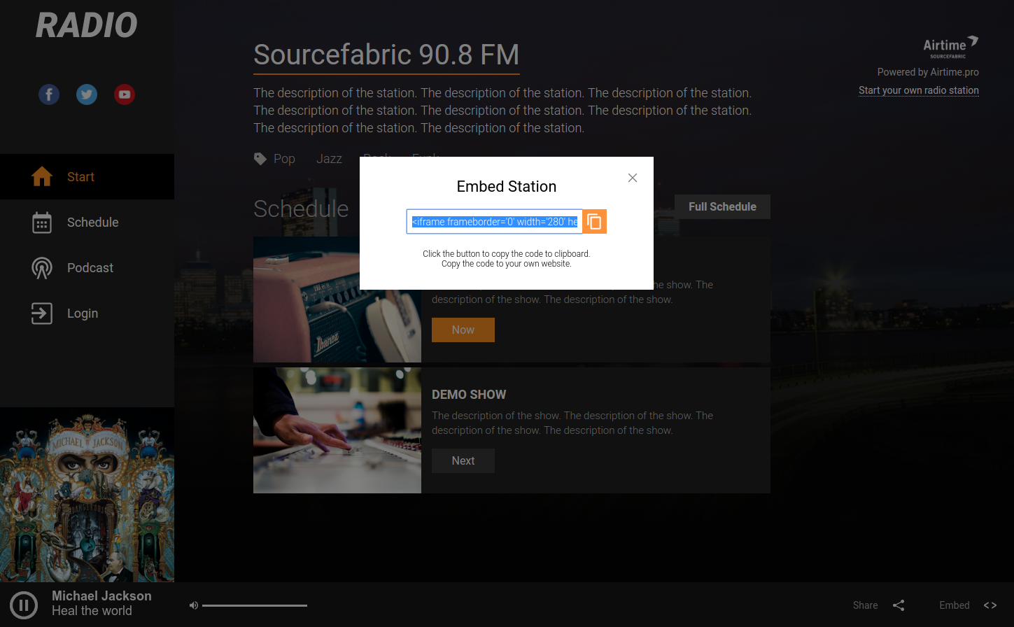Click the Heal the world track title
This screenshot has height=627, width=1014.
(x=92, y=611)
